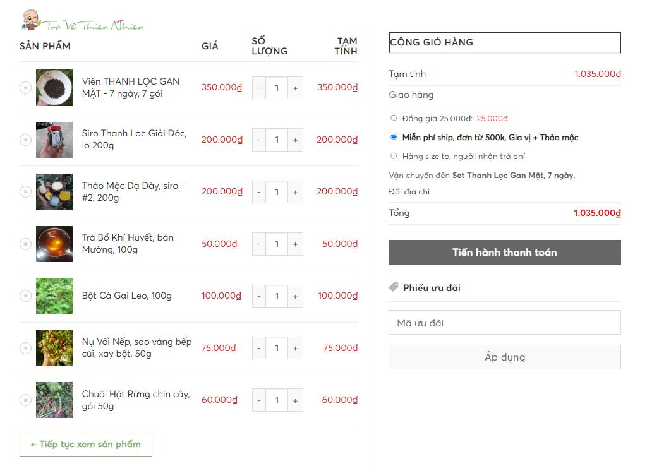Select Đồng giá 25.000đ shipping option
659x466 pixels.
click(394, 118)
